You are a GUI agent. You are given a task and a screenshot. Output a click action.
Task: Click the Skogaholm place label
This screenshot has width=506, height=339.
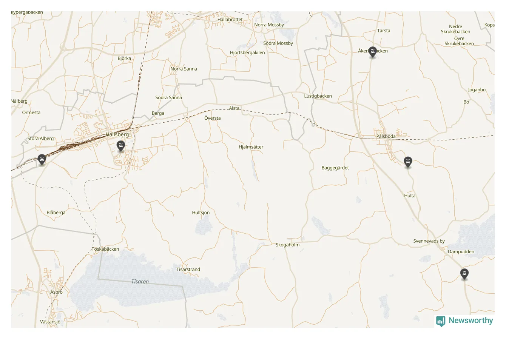pyautogui.click(x=288, y=245)
